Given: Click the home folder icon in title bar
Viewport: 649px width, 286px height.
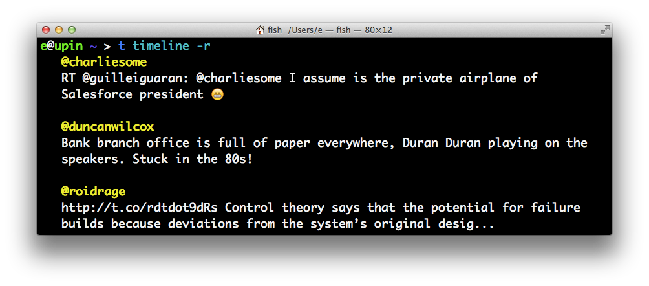Looking at the screenshot, I should coord(260,30).
